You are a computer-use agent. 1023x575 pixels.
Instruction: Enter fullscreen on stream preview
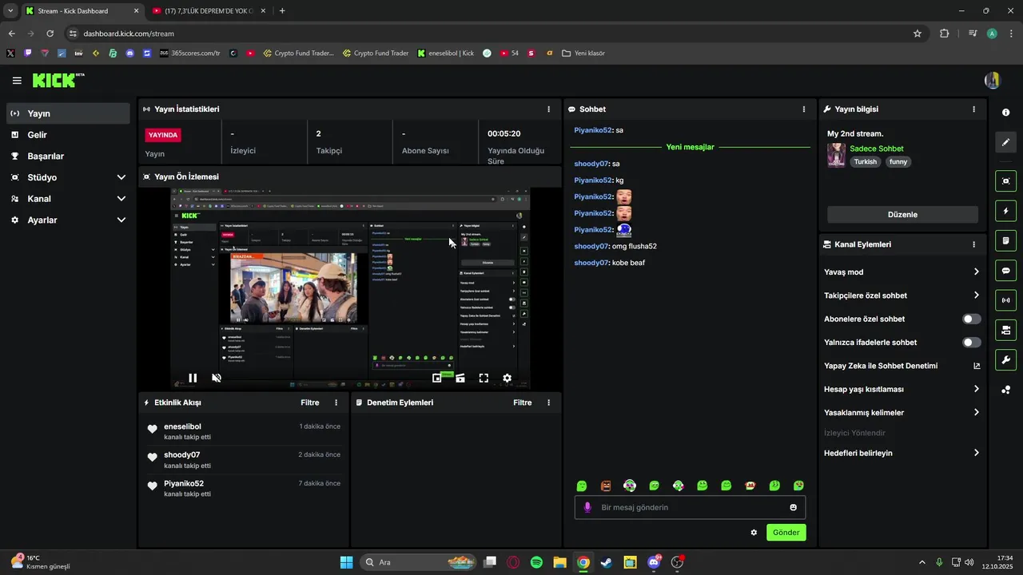click(x=484, y=378)
